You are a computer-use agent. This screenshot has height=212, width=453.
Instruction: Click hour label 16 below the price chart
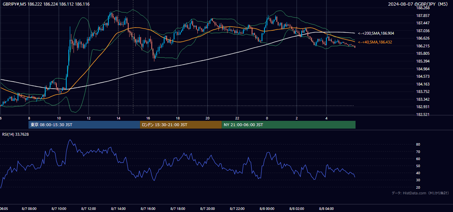(x=148, y=118)
